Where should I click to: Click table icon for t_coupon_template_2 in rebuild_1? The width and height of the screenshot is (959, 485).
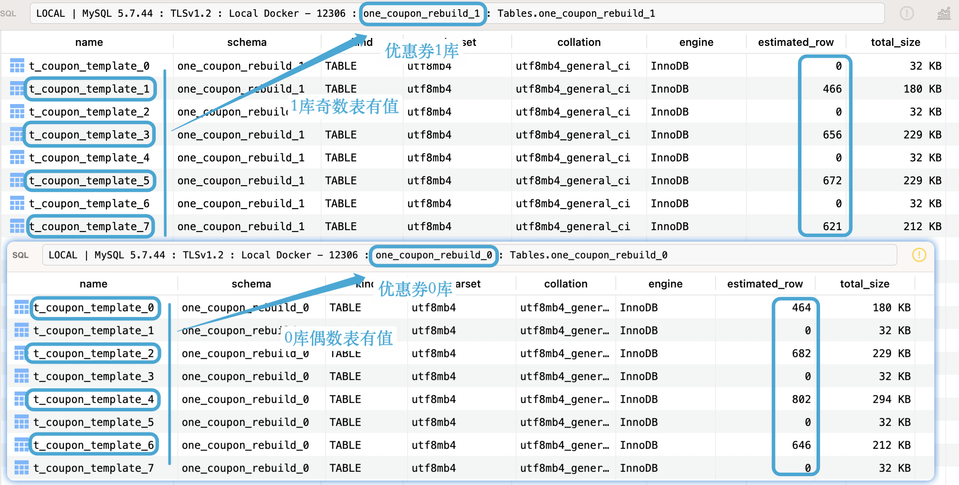17,112
